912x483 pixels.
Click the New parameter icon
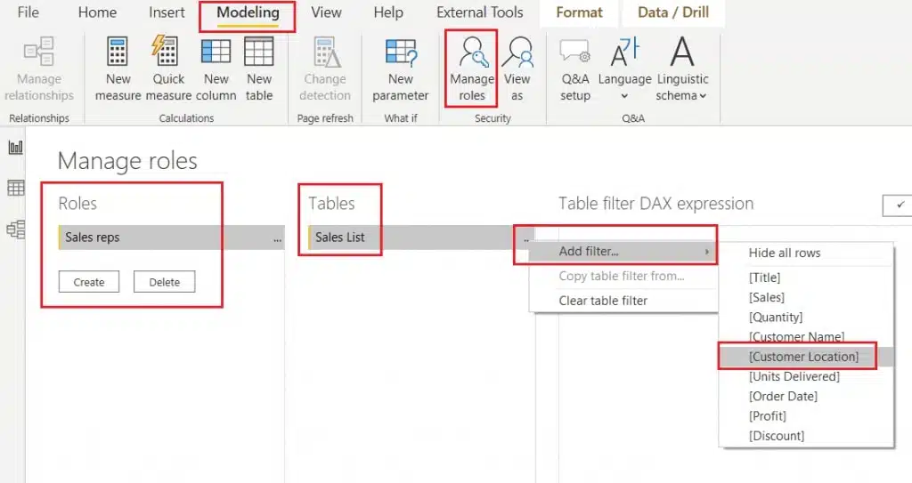pyautogui.click(x=401, y=52)
